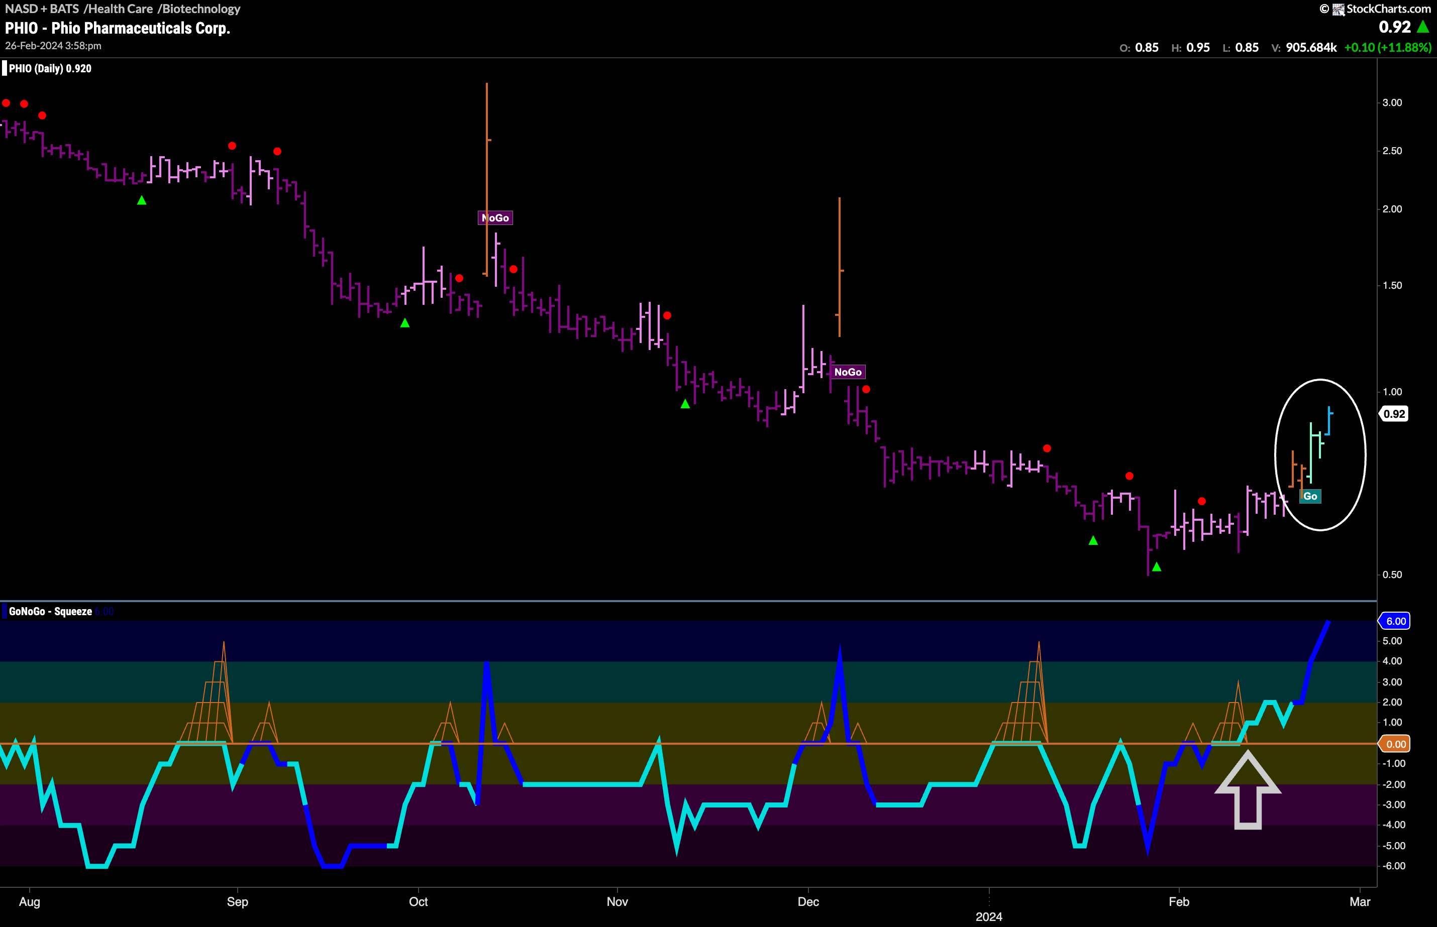Click the Dec label on time axis

pos(808,902)
